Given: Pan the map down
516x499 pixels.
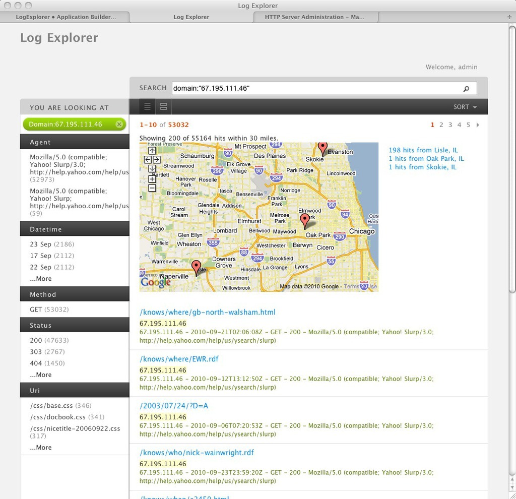Looking at the screenshot, I should [x=152, y=168].
